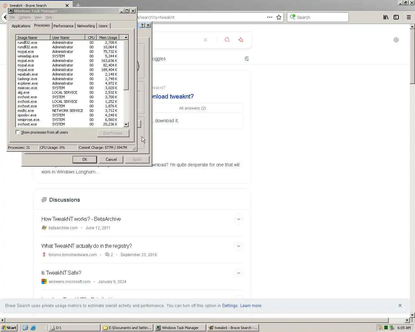Close the tweaknt Brave Search tab
The image size is (415, 332).
[x=67, y=5]
